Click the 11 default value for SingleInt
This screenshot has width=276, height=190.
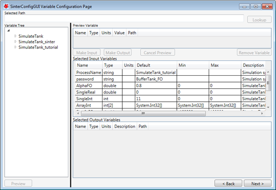(156, 98)
